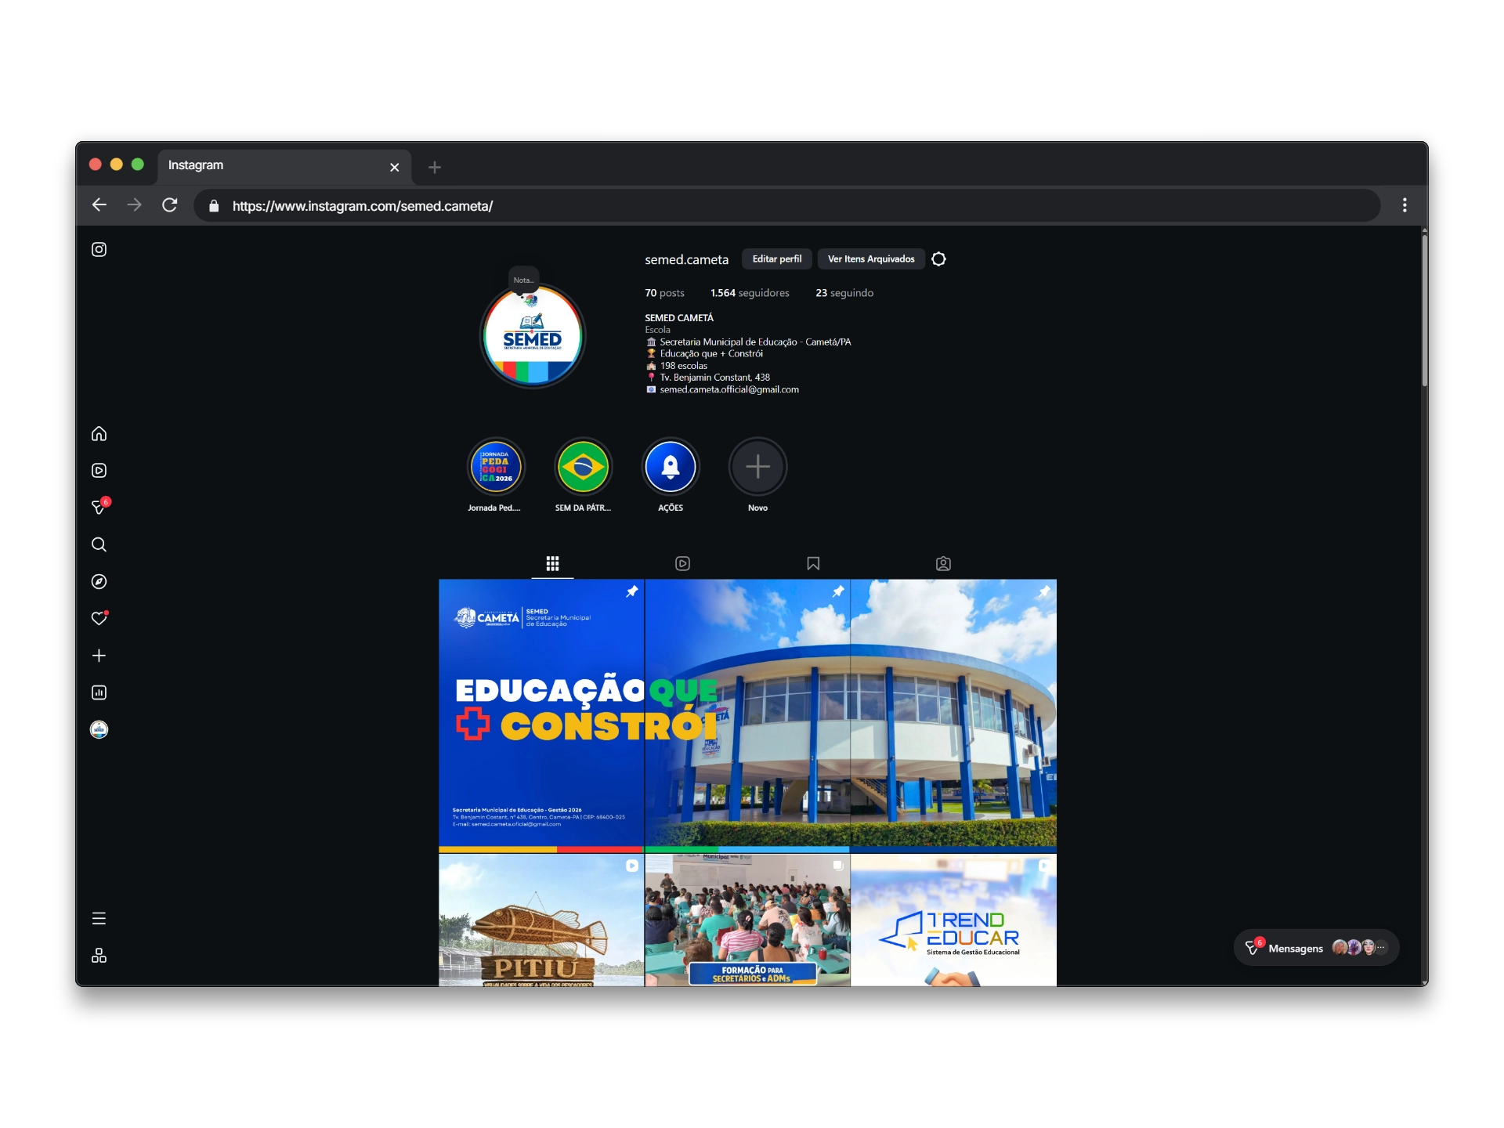Switch to the Tagged photos tab

point(943,563)
